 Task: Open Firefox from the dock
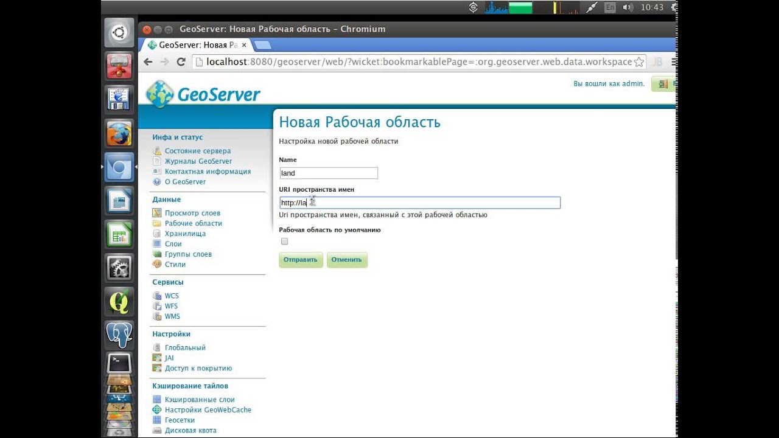119,133
